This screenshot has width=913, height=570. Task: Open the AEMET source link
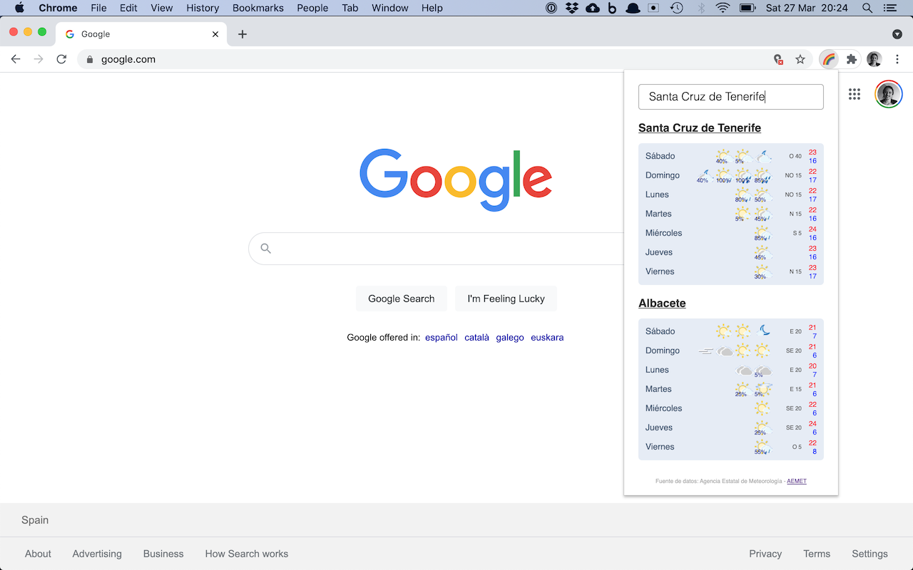pyautogui.click(x=797, y=481)
